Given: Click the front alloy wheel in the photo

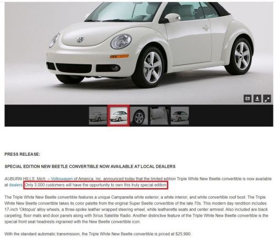Looking at the screenshot, I should click(x=151, y=68).
